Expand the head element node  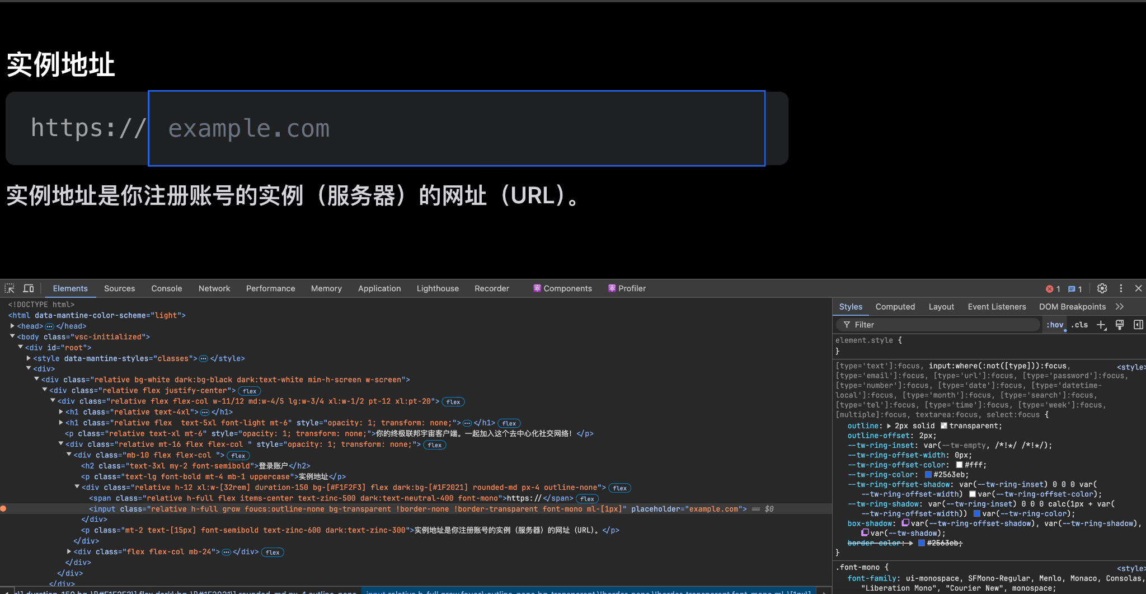(x=12, y=326)
